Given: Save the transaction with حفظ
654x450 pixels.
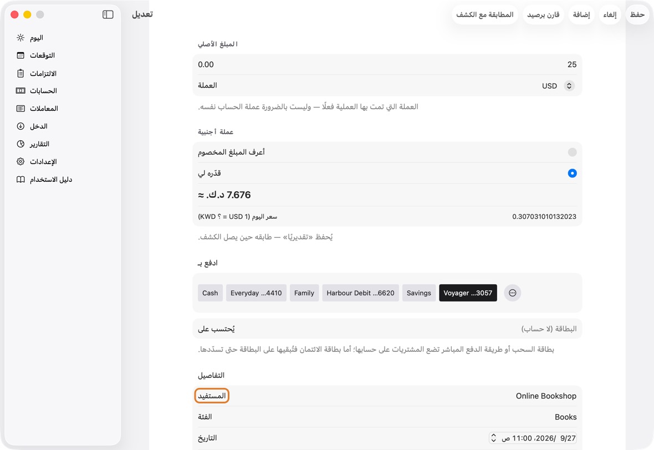Looking at the screenshot, I should [637, 14].
